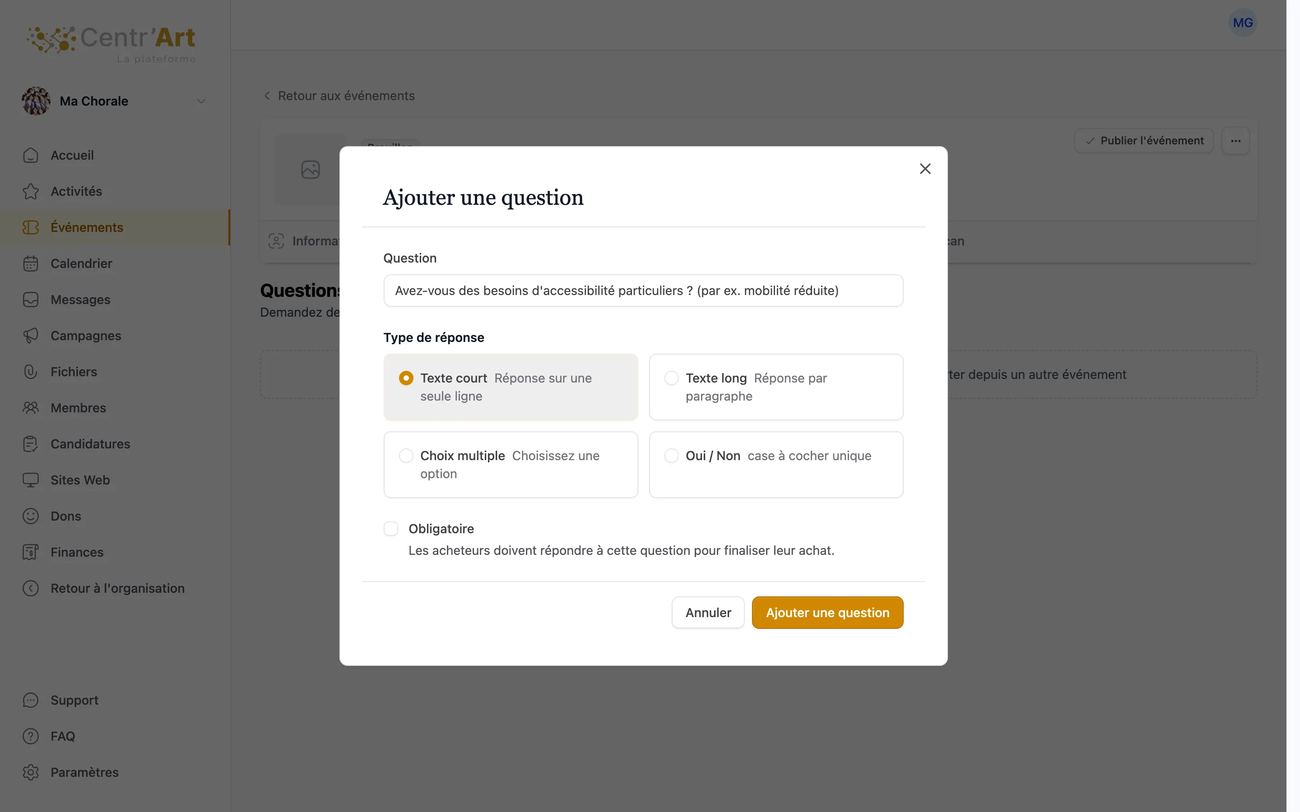Click the Support chat bubble icon
The width and height of the screenshot is (1300, 812).
[31, 700]
